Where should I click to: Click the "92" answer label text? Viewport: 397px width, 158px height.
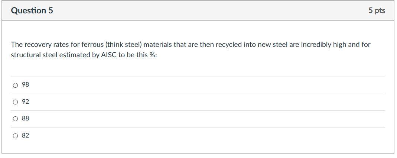click(x=26, y=102)
